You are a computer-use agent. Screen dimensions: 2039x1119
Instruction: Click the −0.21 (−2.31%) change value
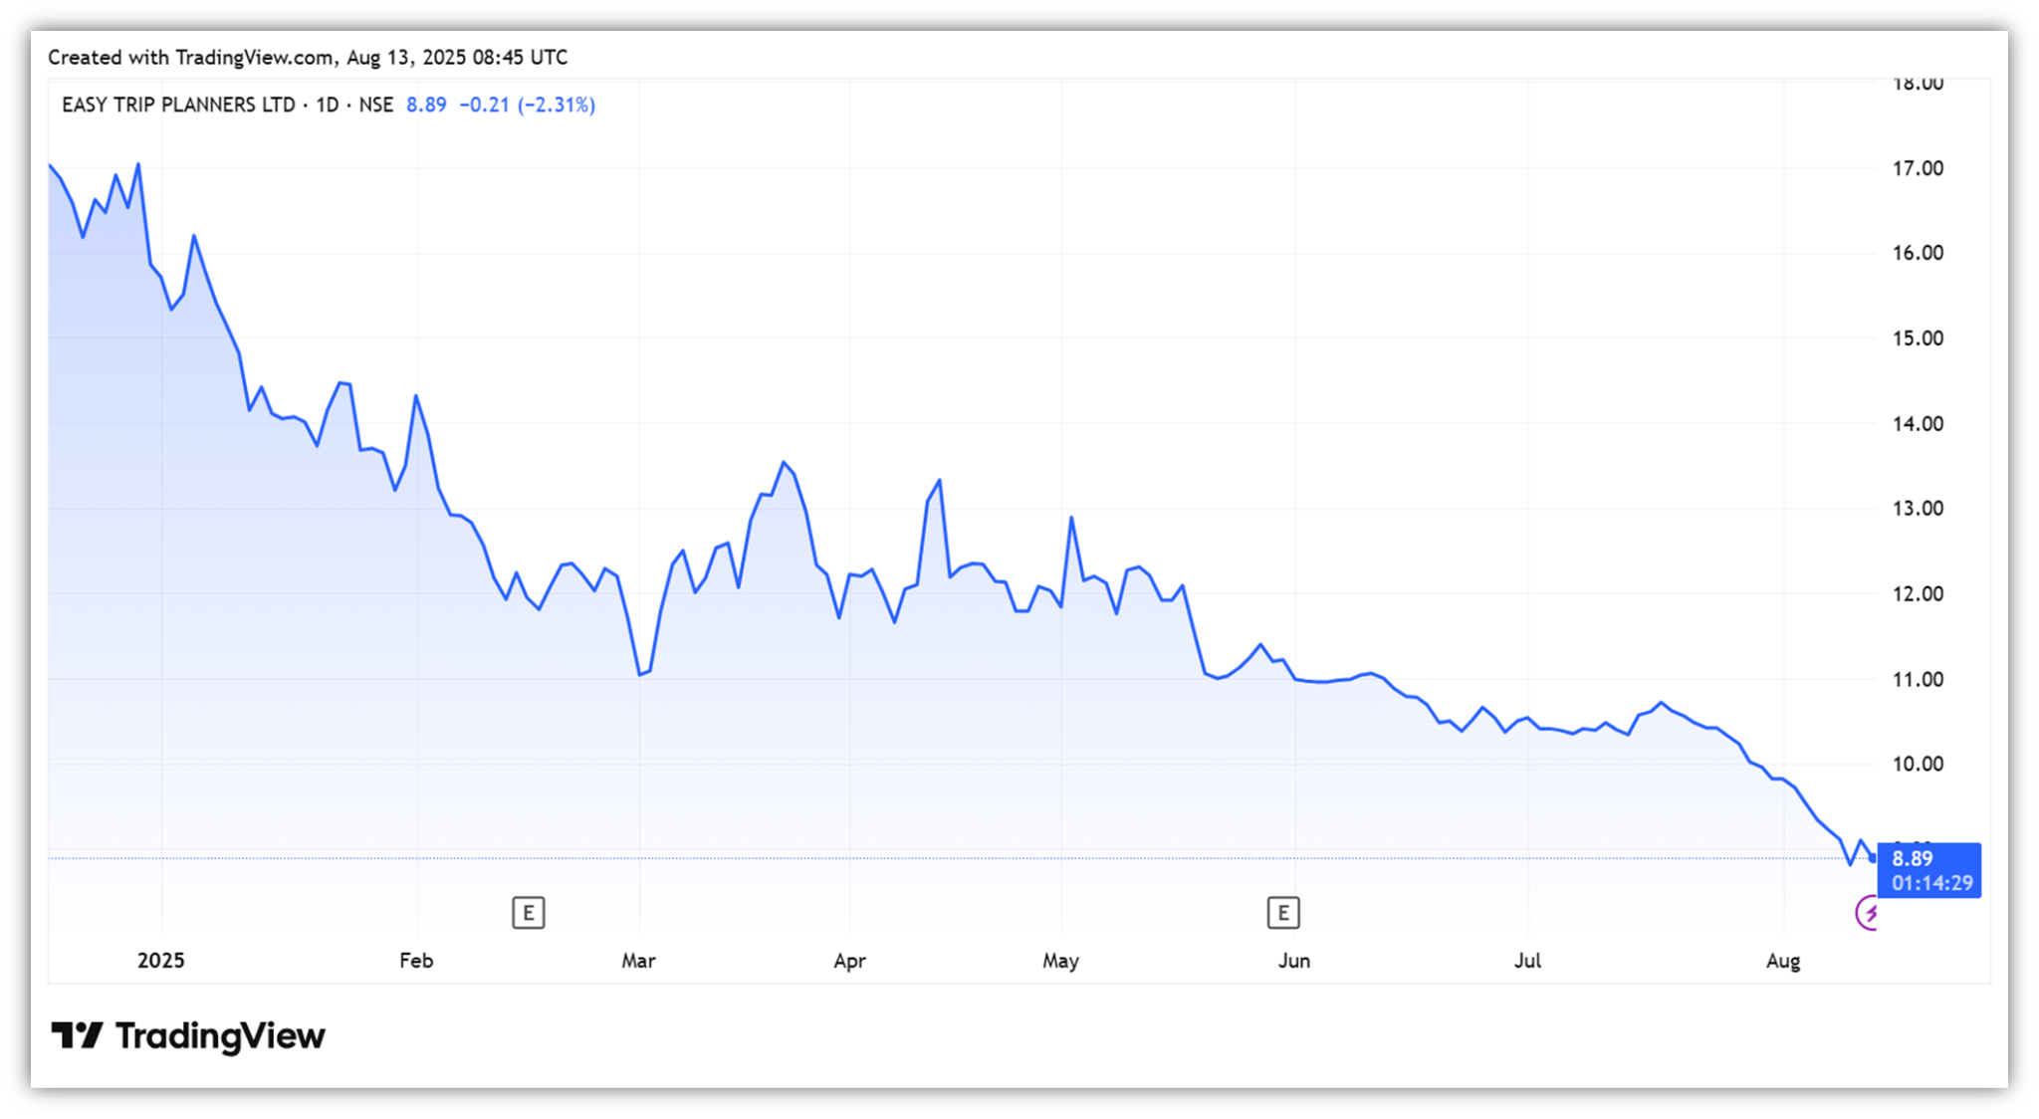pyautogui.click(x=527, y=105)
